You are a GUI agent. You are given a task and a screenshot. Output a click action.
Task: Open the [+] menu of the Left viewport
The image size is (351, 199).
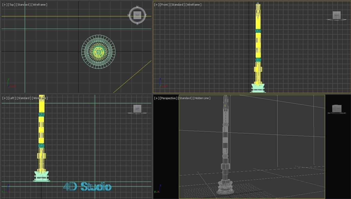5,98
